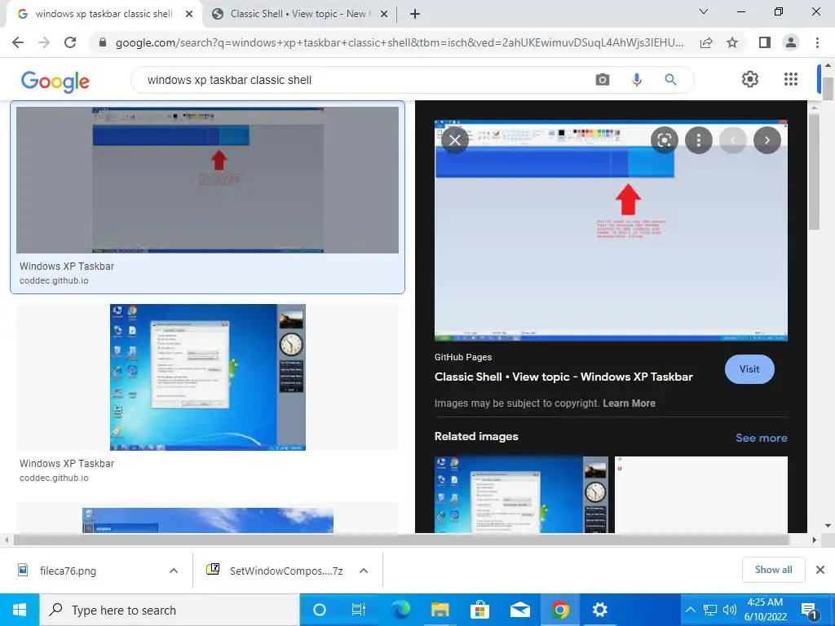Open Task View on the taskbar
Screen dimensions: 835x626
[x=359, y=610]
